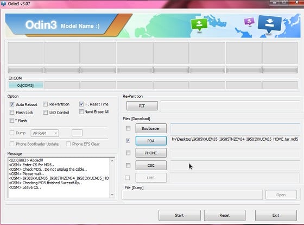Screen dimensions: 304x225
Task: Enable the Re-Partition option checkbox
Action: (45, 104)
